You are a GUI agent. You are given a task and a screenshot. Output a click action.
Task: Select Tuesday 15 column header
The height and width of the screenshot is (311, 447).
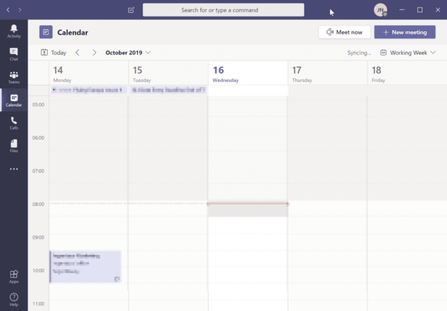pyautogui.click(x=168, y=73)
